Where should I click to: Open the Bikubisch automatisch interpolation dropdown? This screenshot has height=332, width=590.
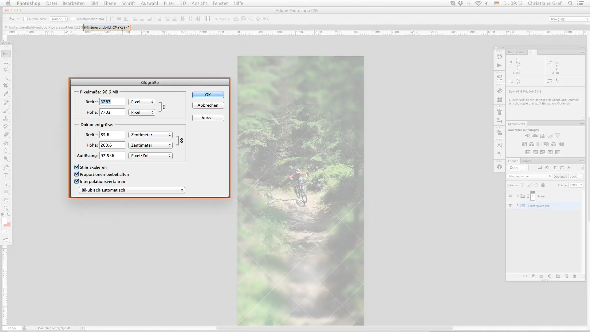tap(132, 190)
